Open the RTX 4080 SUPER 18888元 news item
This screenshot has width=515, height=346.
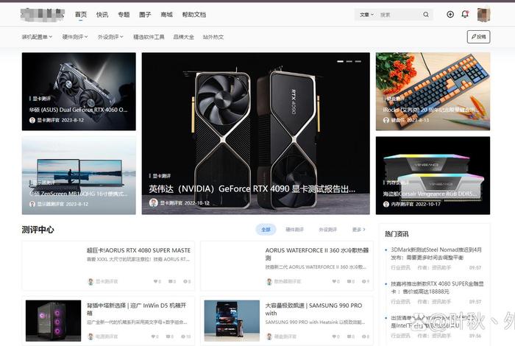tap(437, 288)
